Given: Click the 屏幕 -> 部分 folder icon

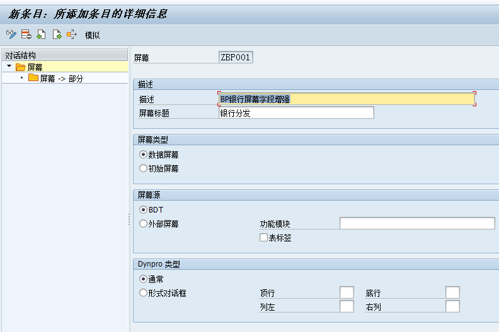Looking at the screenshot, I should coord(33,78).
